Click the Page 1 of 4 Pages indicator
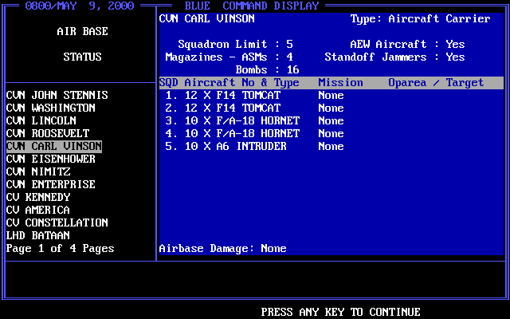This screenshot has width=510, height=319. click(61, 248)
